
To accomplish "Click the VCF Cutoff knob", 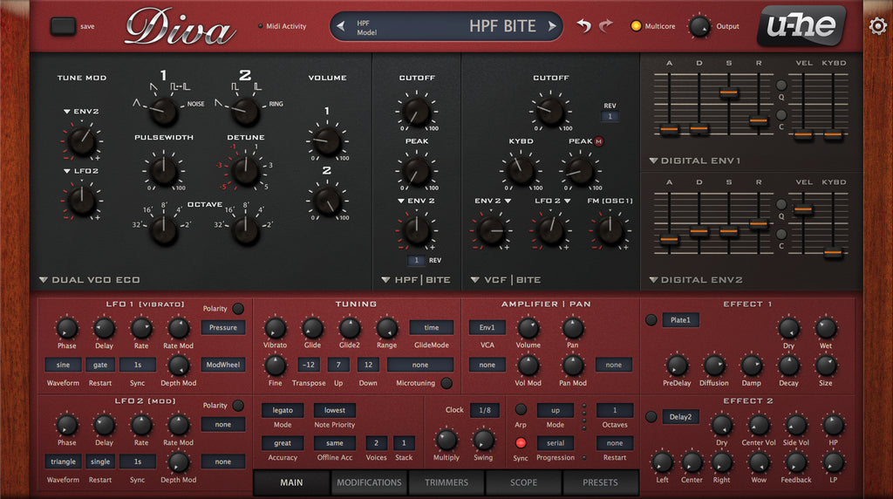I will 551,111.
